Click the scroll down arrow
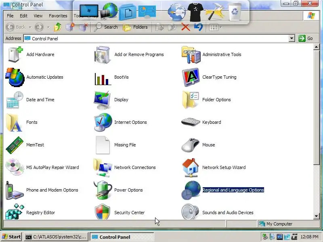Screen dimensions: 323x242 pyautogui.click(x=316, y=216)
